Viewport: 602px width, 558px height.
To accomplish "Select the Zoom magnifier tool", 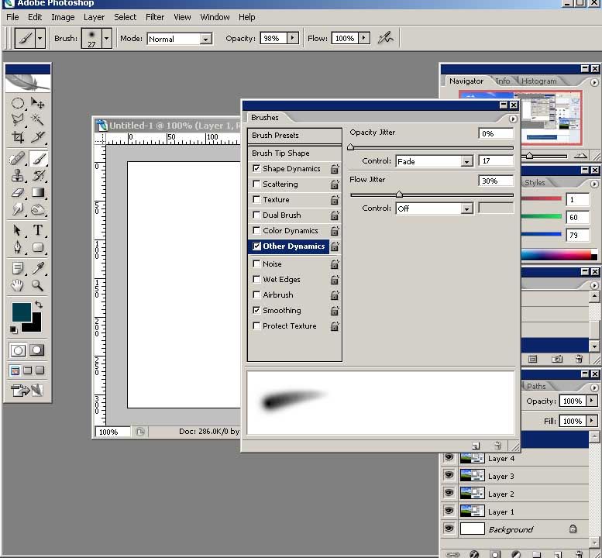I will [37, 286].
